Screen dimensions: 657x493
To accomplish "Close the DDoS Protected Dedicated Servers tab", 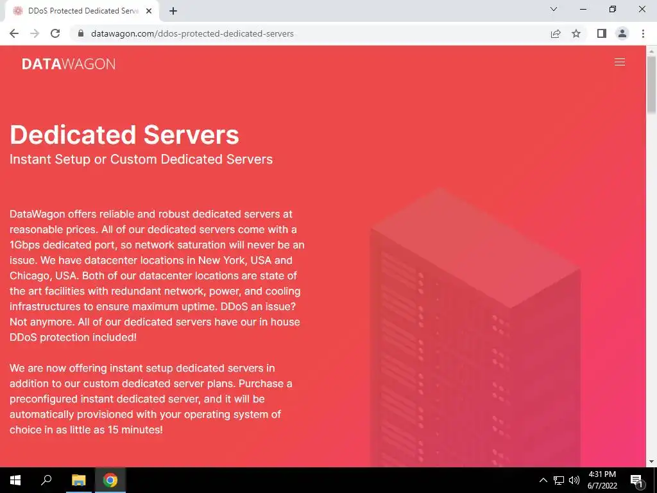I will [x=149, y=12].
